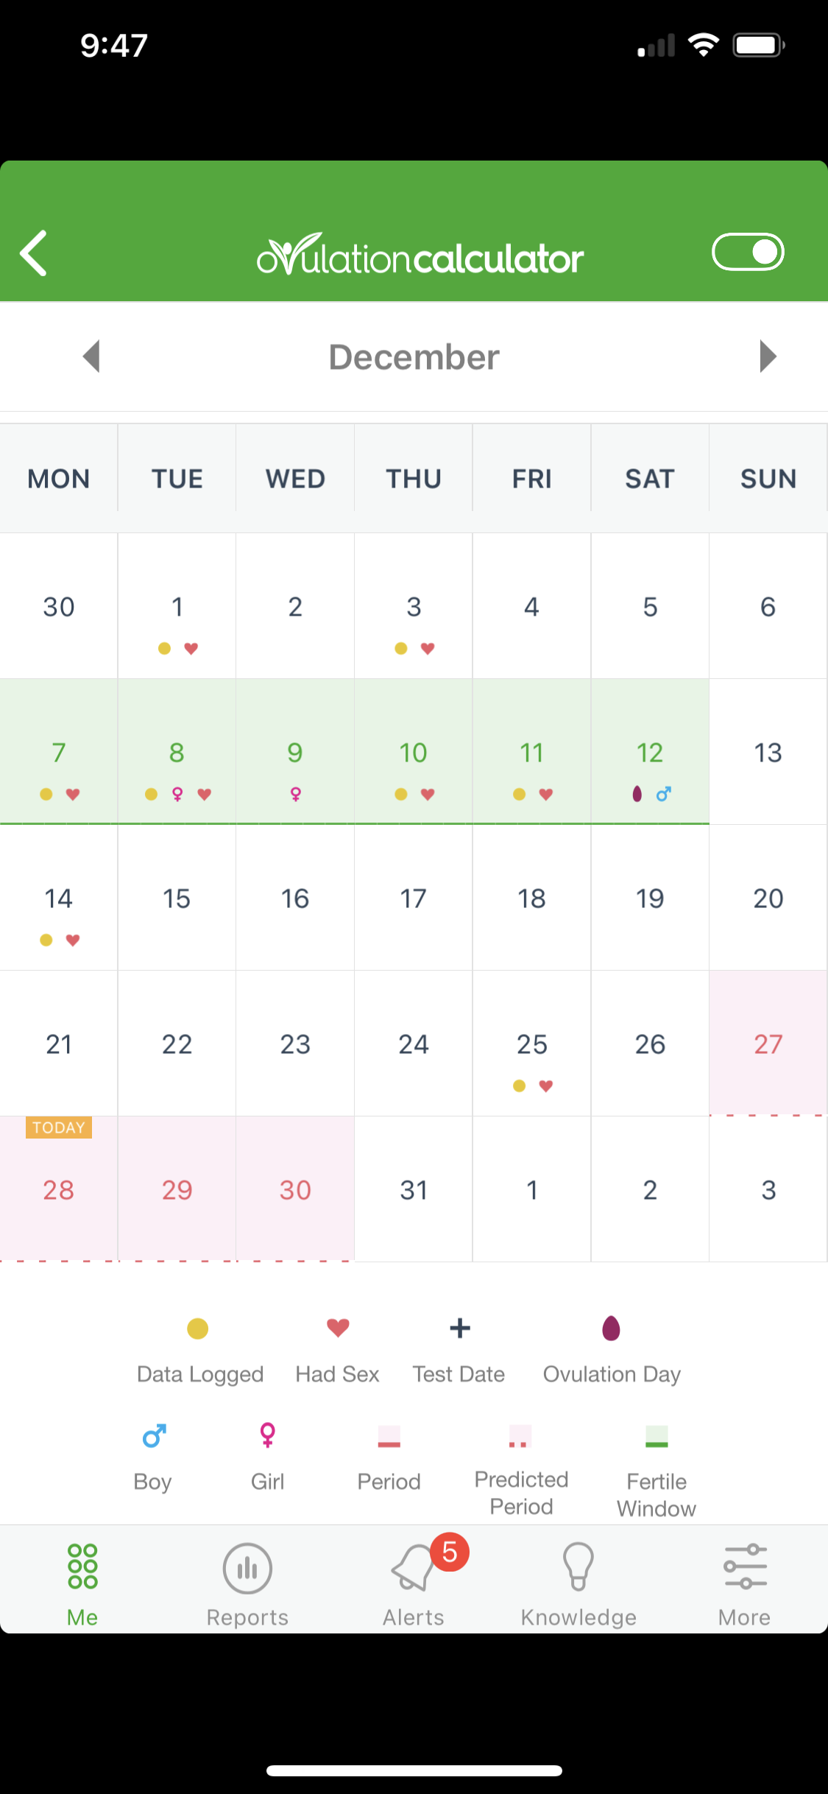Open the More settings sliders
Viewport: 828px width, 1794px height.
tap(745, 1585)
